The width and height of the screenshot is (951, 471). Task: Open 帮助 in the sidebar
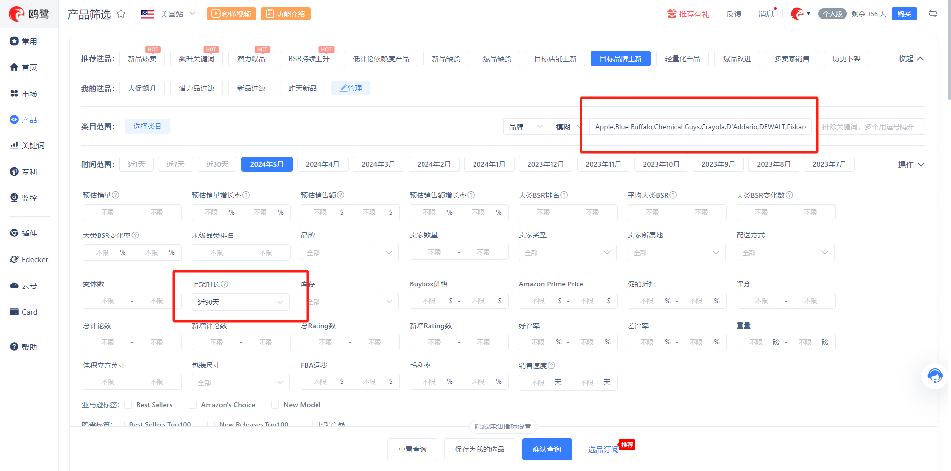coord(24,347)
